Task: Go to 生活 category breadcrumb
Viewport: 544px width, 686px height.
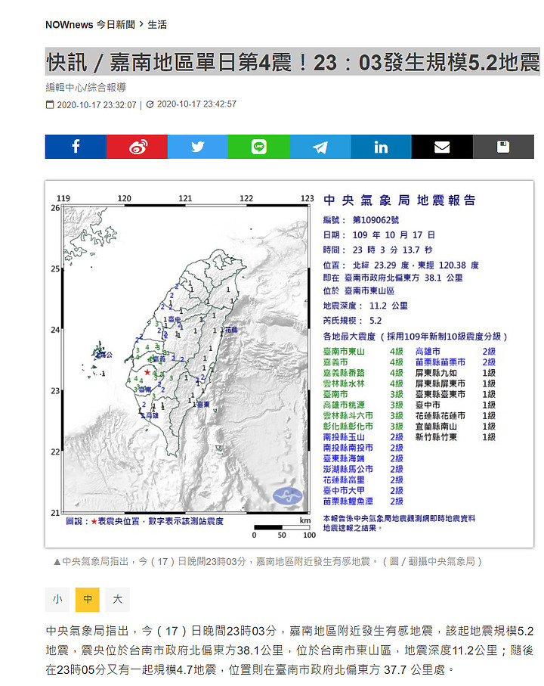Action: point(157,24)
